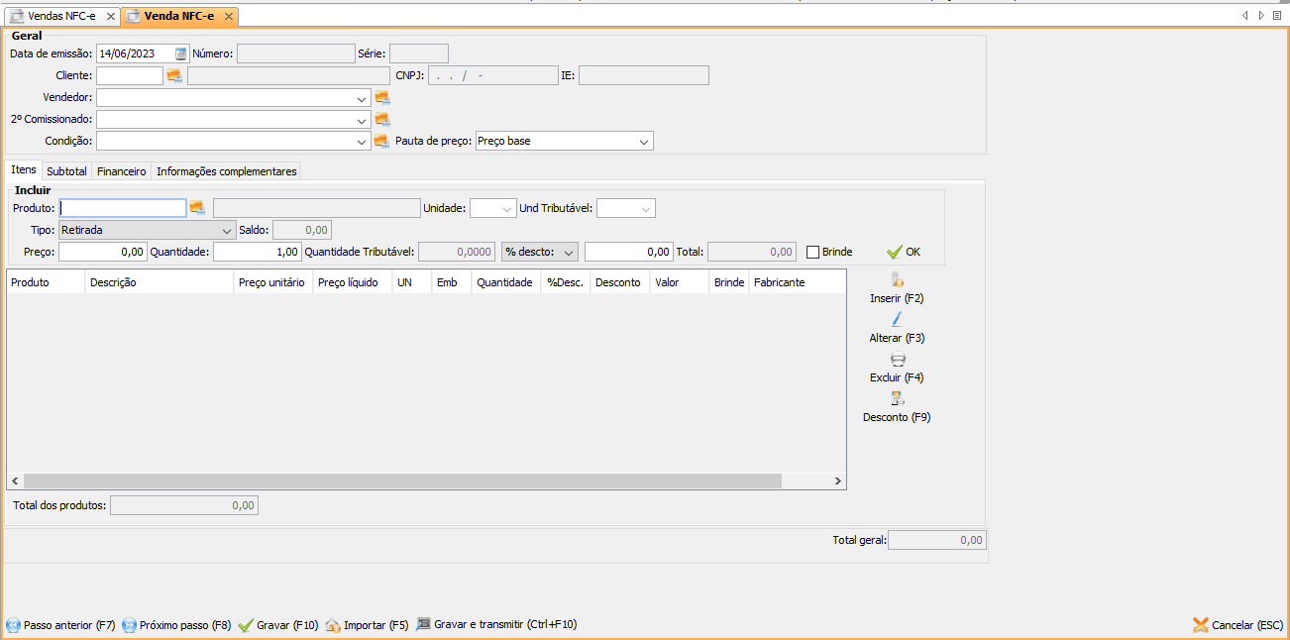Click the Desconto (F9) icon

click(897, 399)
